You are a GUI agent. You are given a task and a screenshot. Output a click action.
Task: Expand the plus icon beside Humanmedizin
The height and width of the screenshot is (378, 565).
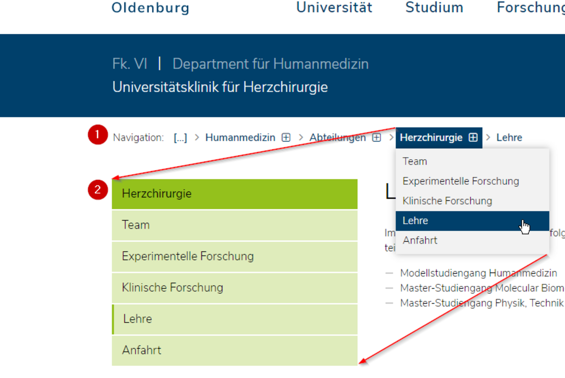tap(286, 138)
